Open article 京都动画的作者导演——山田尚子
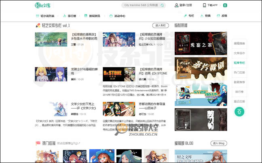Screen dimensions: 262x163 pyautogui.click(x=152, y=106)
